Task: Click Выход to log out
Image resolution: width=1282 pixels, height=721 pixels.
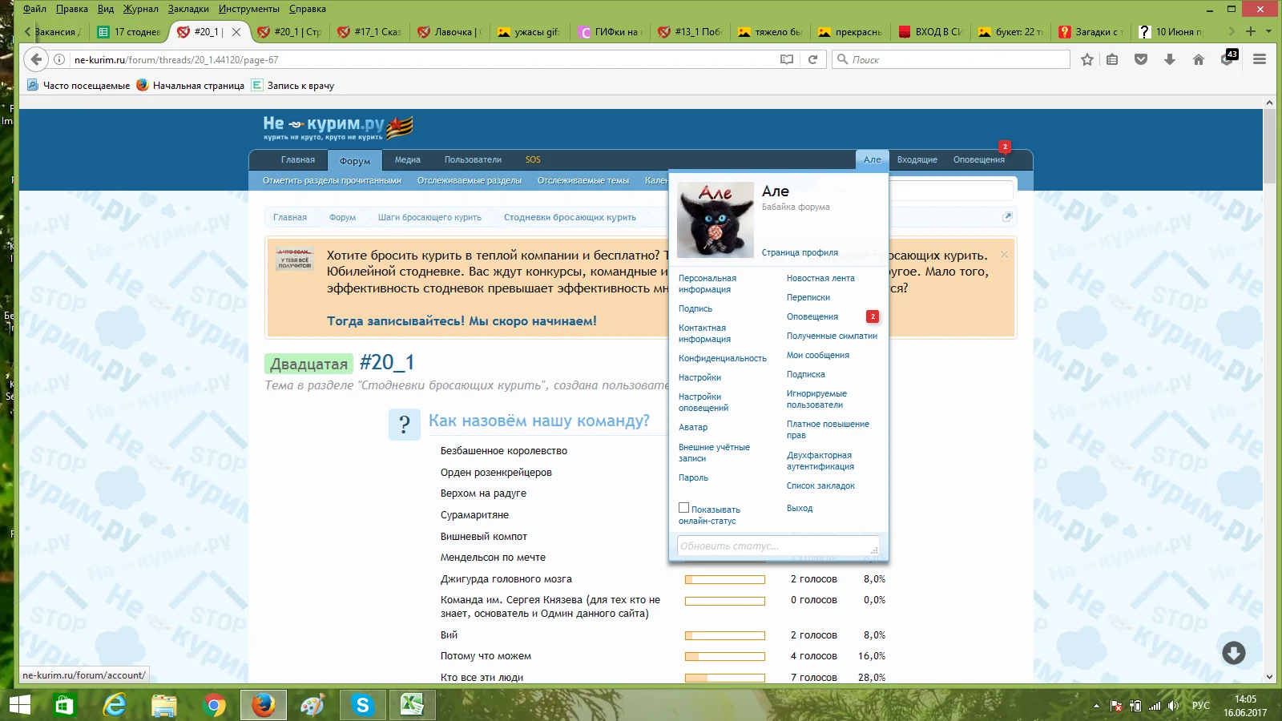Action: coord(800,508)
